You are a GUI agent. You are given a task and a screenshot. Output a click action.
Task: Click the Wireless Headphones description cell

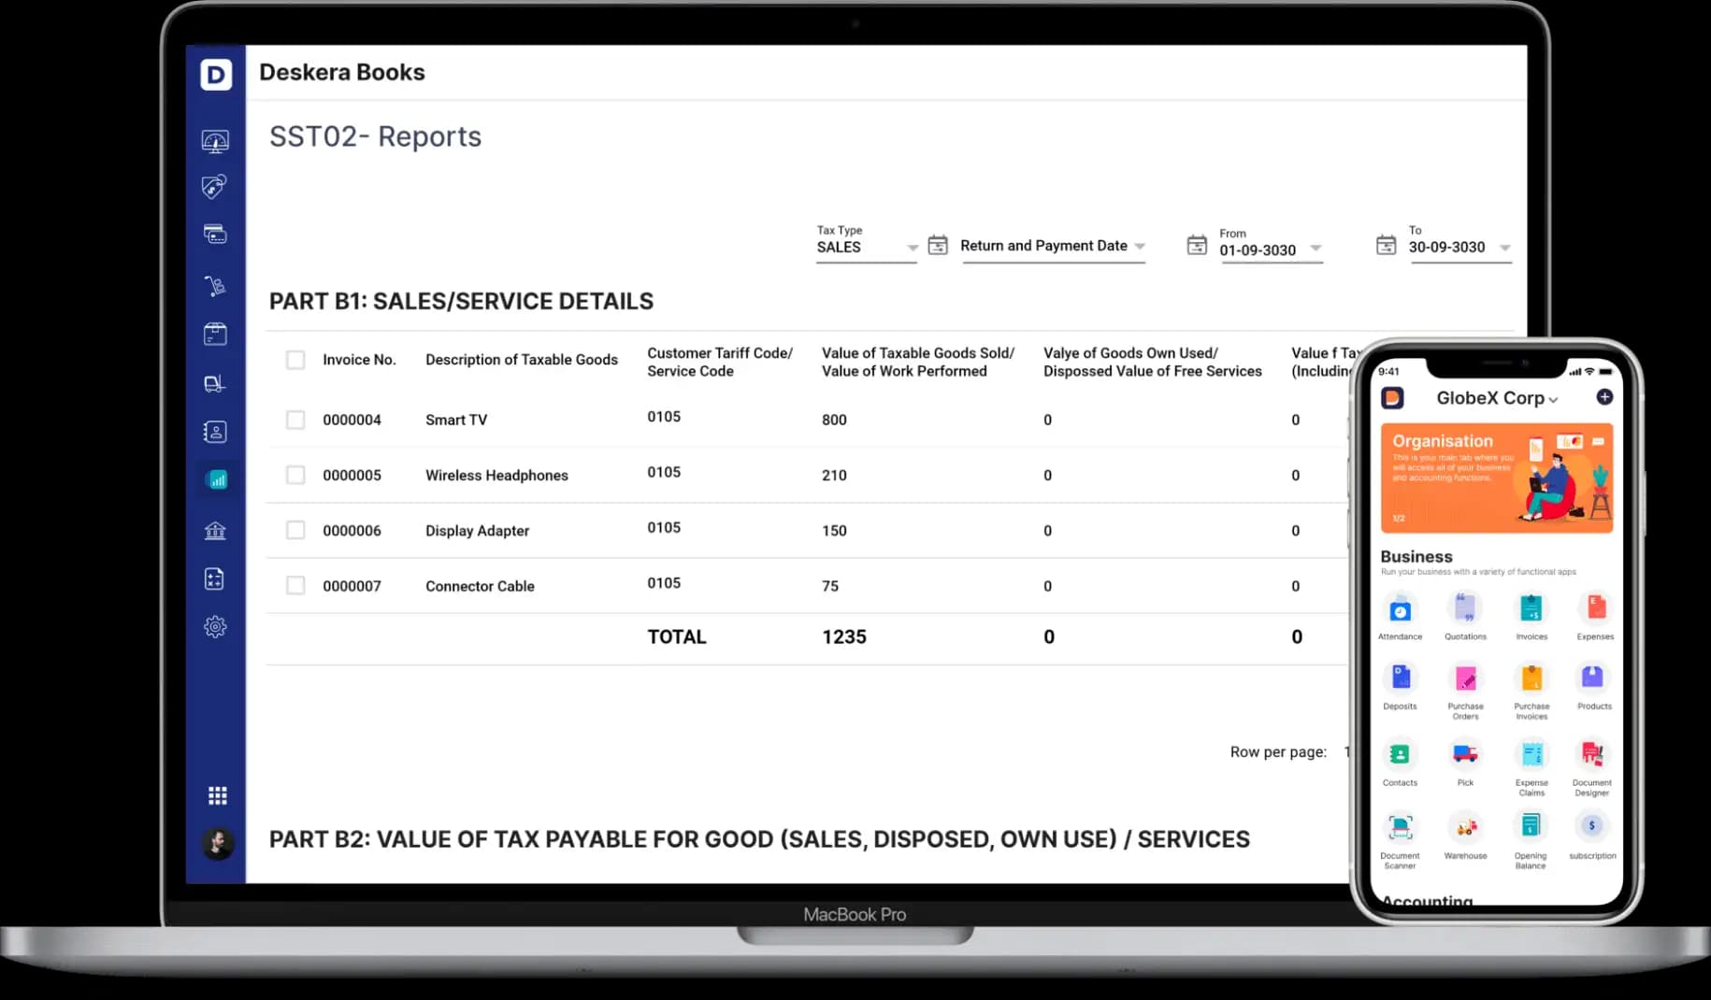(496, 475)
